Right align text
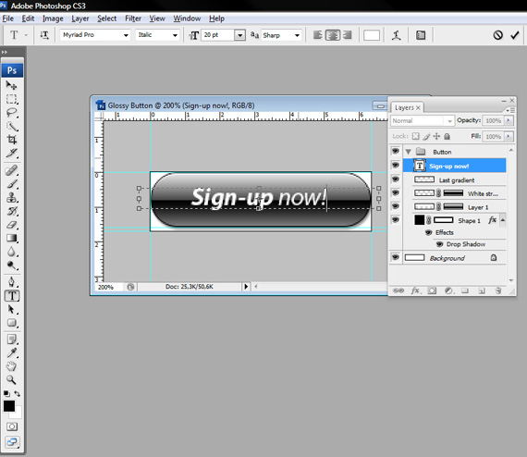The image size is (527, 457). tap(348, 35)
